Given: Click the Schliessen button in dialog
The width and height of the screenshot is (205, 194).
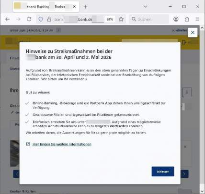Looking at the screenshot, I should click(163, 172).
